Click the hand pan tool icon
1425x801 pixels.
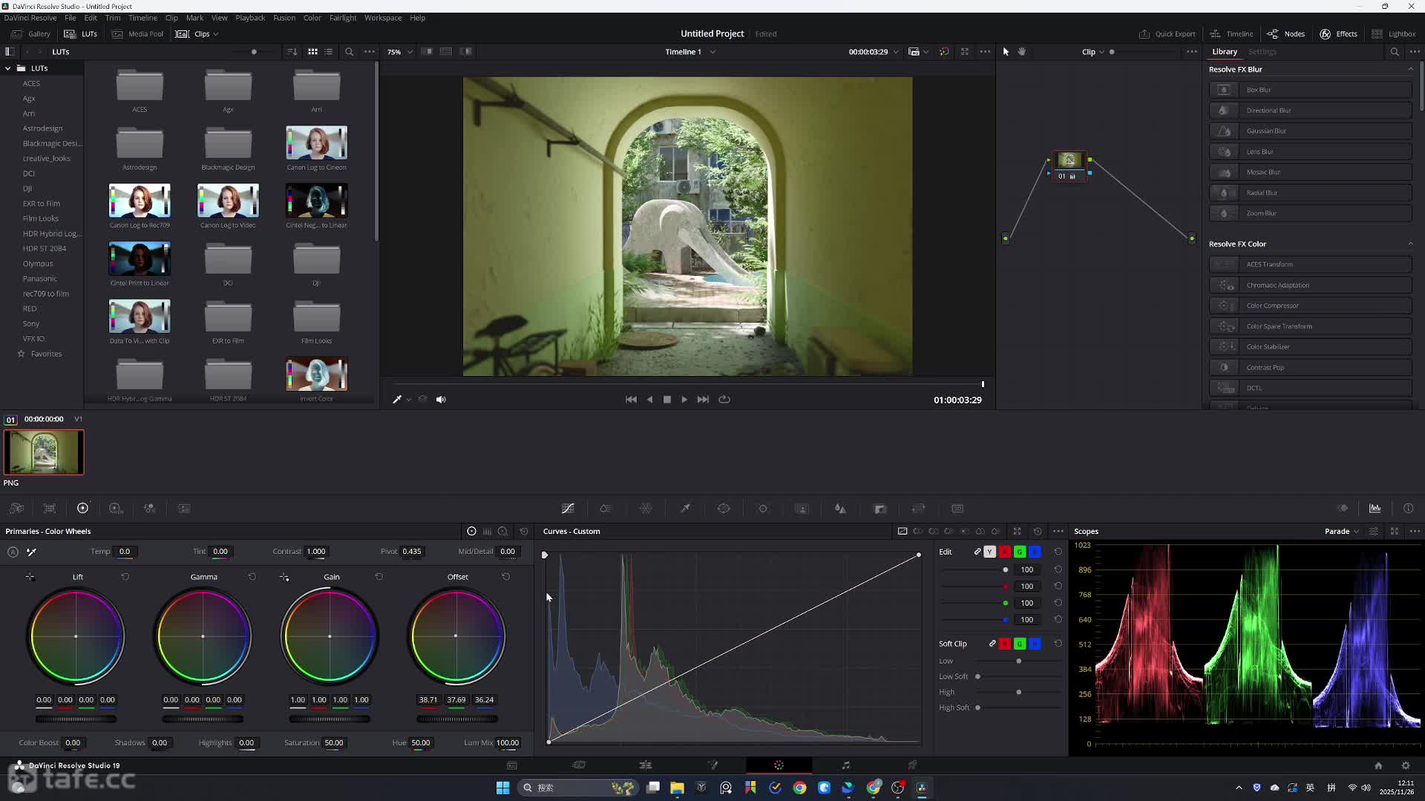coord(1022,52)
